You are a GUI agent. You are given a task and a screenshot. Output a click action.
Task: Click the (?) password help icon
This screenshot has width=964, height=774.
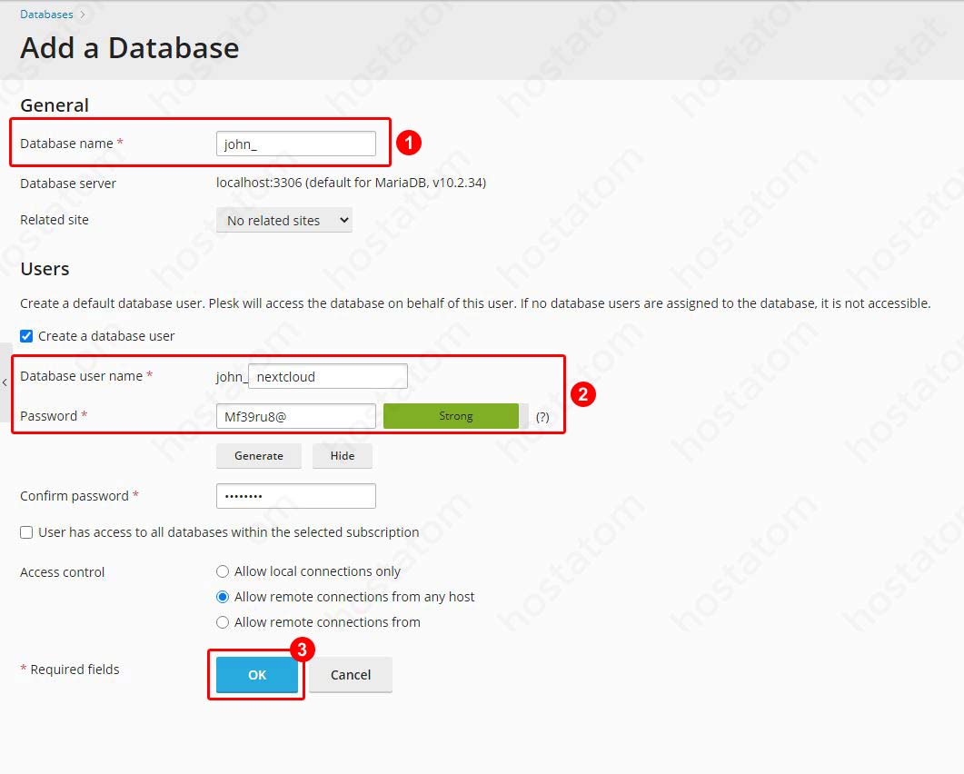tap(542, 417)
